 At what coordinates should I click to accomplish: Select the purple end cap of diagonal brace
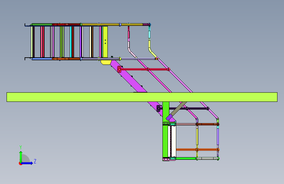[x=169, y=117]
